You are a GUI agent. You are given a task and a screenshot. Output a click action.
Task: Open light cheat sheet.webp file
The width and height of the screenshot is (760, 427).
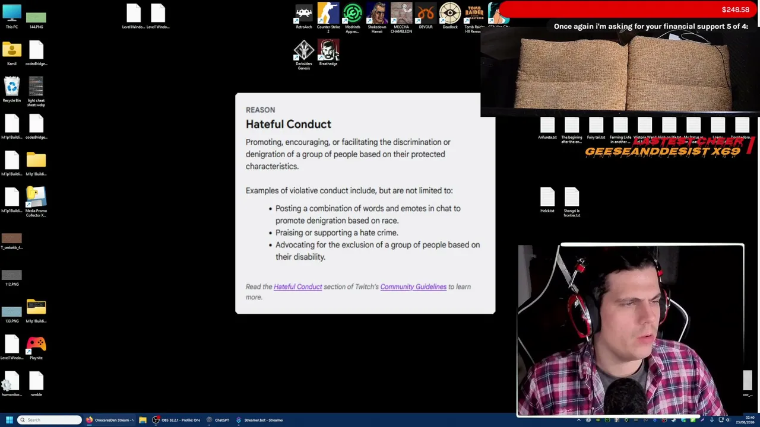tap(36, 92)
